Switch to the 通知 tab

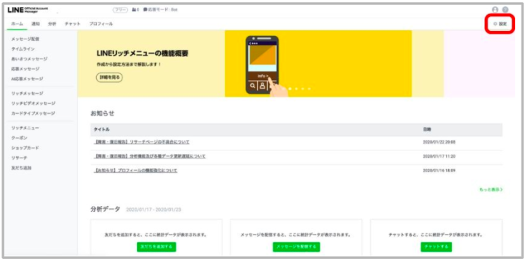click(36, 24)
